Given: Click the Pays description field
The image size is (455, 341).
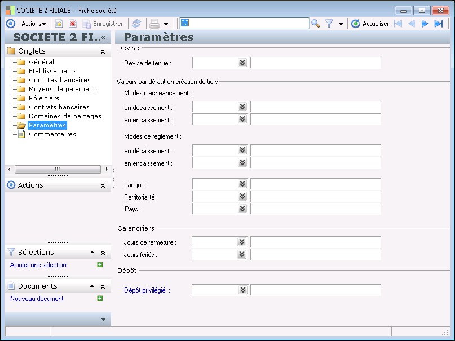Looking at the screenshot, I should coord(315,209).
